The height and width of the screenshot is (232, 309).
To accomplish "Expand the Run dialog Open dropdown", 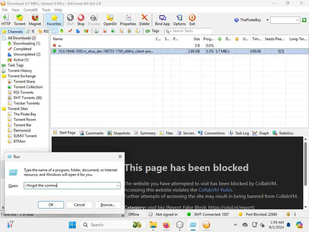I will pos(117,186).
